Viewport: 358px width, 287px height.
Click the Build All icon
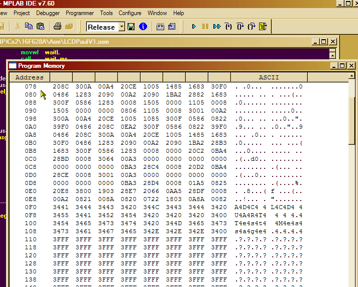[x=172, y=27]
